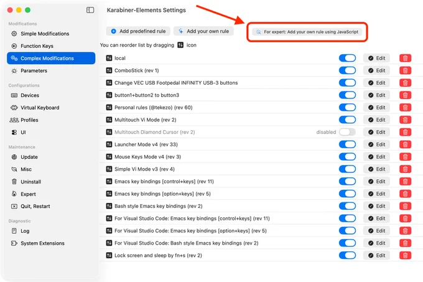Delete button1+button2 to button3 rule
The image size is (423, 282).
[x=405, y=95]
